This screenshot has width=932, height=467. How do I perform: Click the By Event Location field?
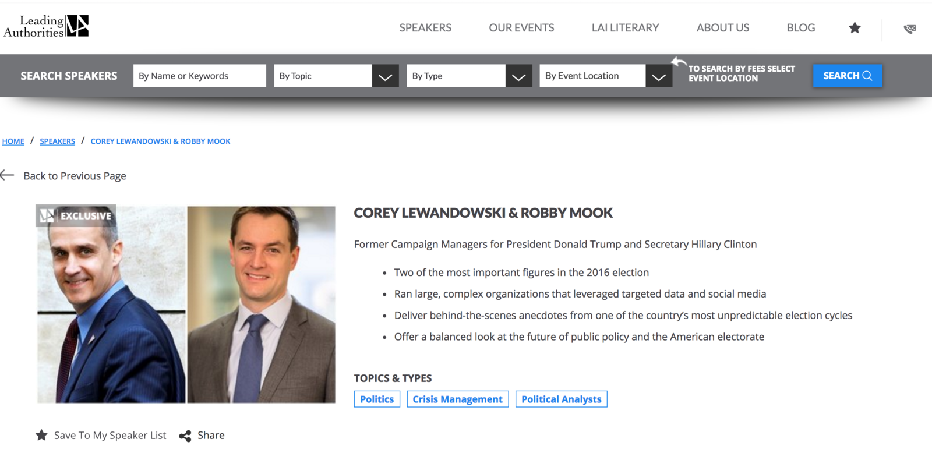click(592, 76)
